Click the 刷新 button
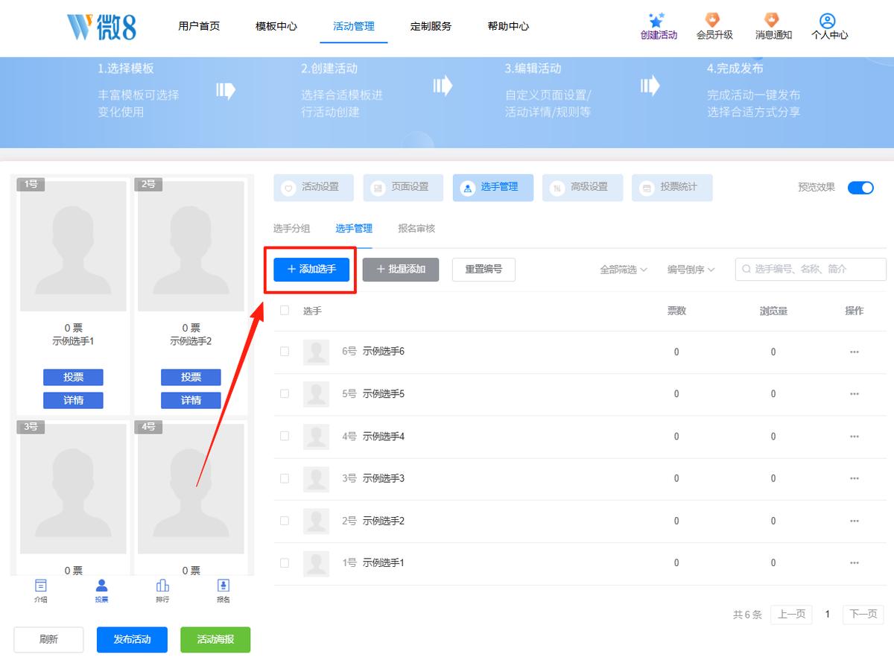The width and height of the screenshot is (894, 663). point(48,639)
